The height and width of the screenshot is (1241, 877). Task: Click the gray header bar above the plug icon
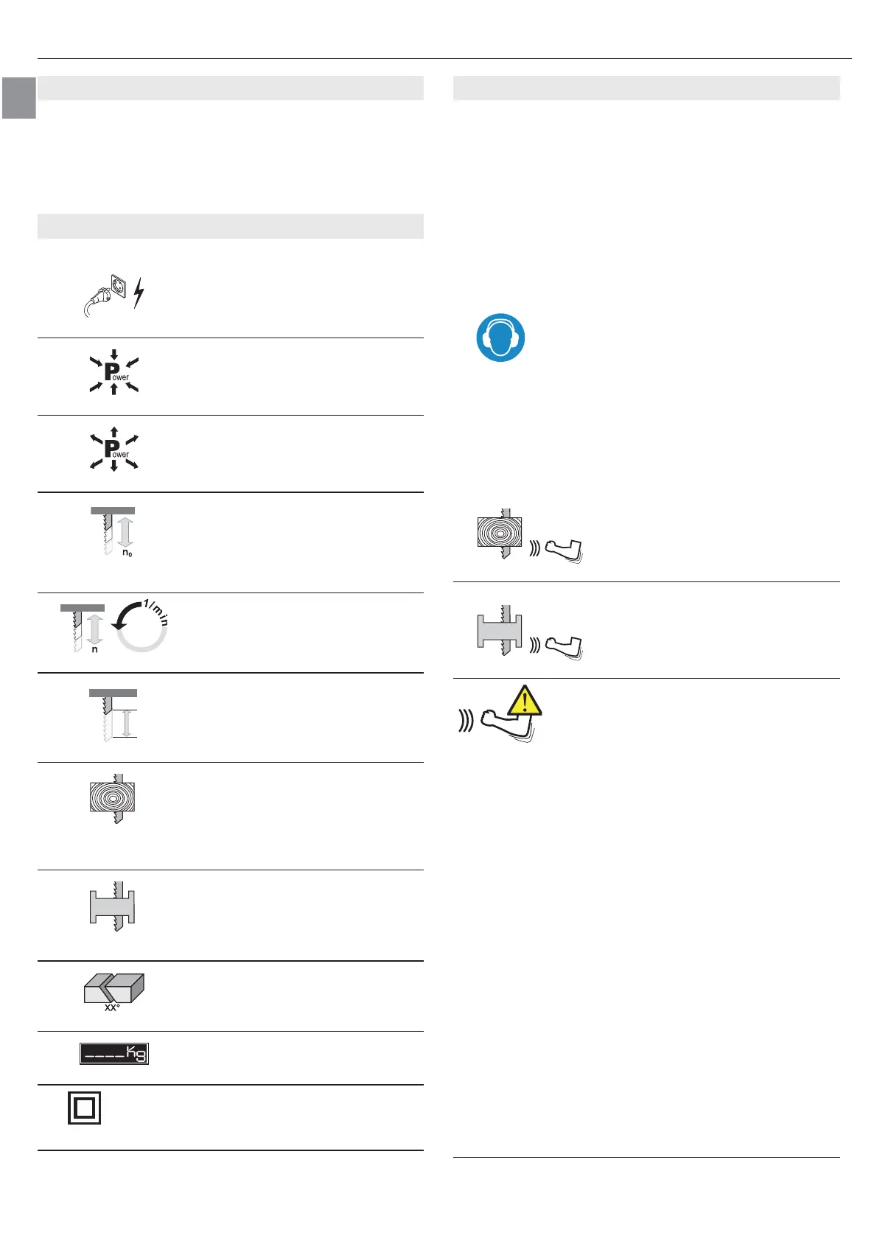[230, 226]
